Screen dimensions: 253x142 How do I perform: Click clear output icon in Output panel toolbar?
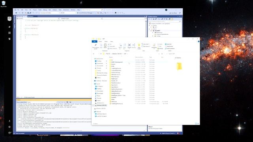[67, 102]
